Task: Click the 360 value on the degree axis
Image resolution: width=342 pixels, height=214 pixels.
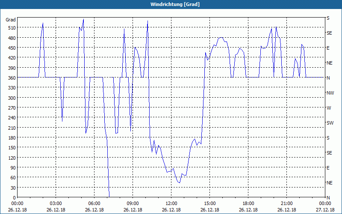Action: pos(12,78)
